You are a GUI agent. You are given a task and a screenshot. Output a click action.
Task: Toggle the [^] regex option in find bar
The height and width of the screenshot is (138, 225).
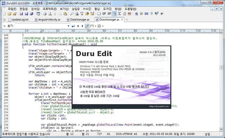[x=92, y=26]
